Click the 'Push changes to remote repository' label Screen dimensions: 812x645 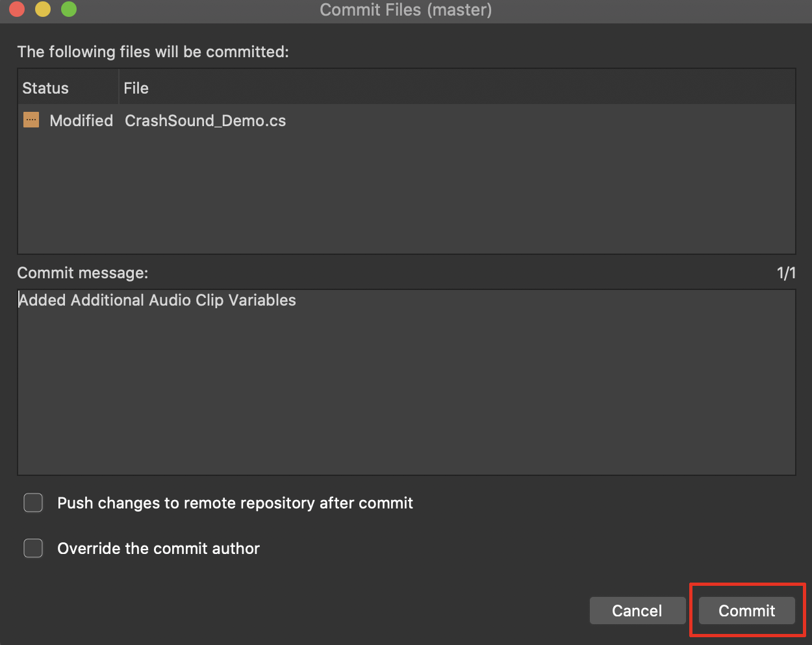pos(235,503)
